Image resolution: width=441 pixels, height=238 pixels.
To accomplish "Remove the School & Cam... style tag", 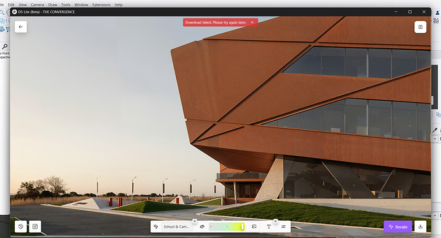I will click(194, 221).
